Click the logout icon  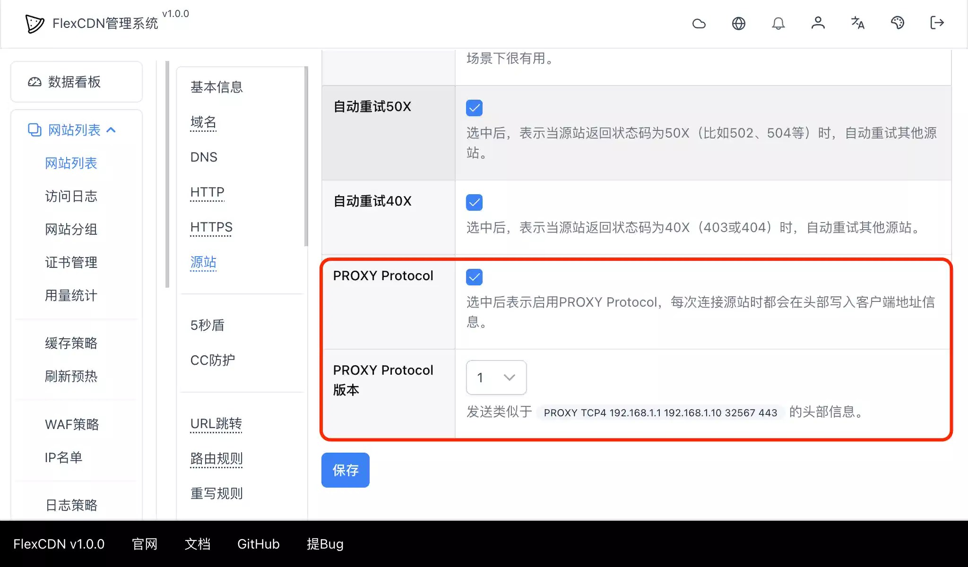click(x=937, y=23)
